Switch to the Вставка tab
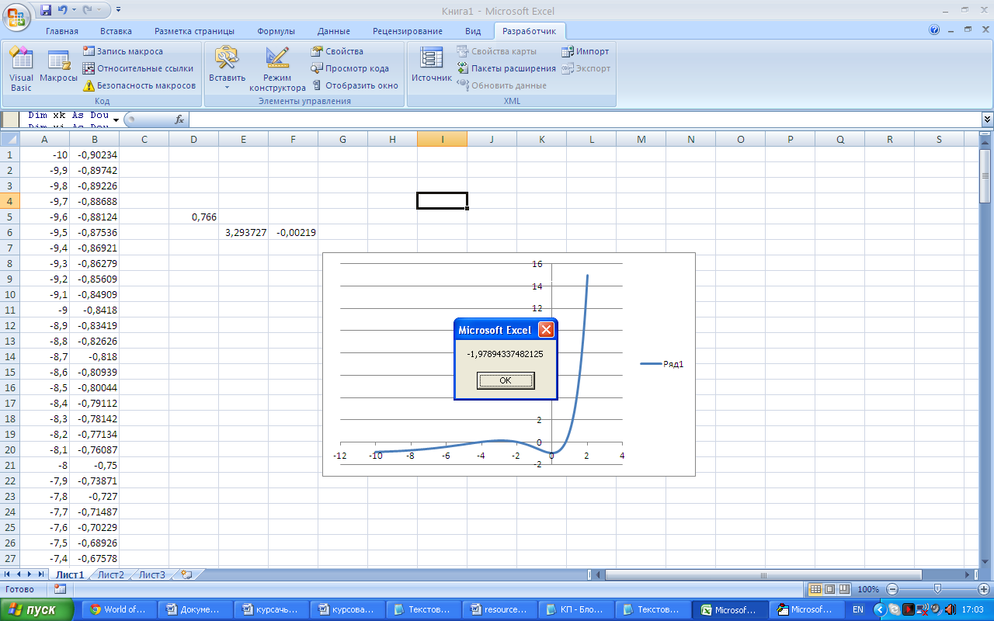994x621 pixels. pos(116,31)
